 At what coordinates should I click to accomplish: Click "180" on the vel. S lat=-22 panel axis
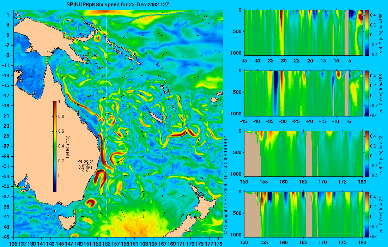363,242
